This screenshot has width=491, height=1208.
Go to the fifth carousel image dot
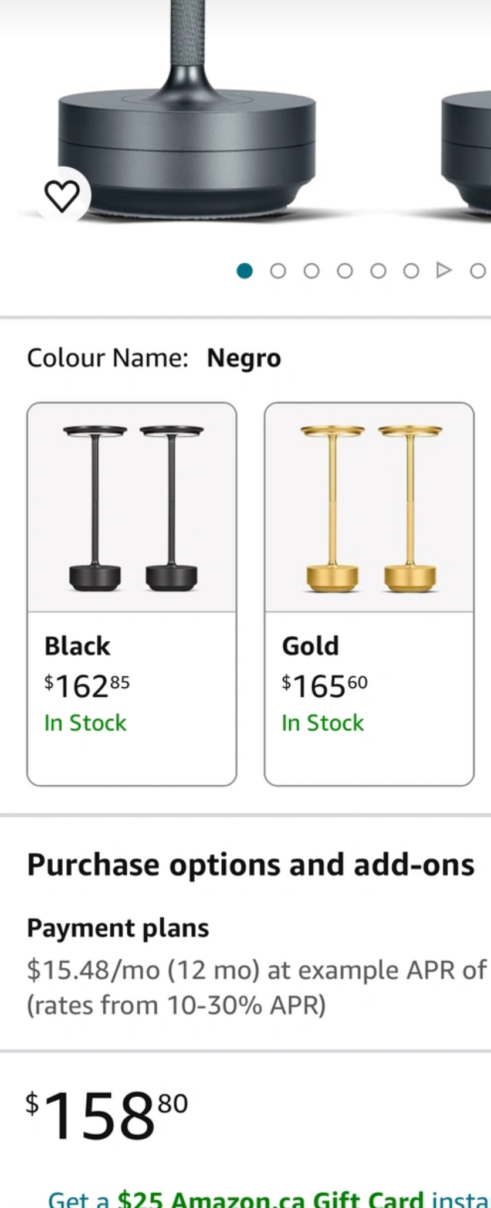click(378, 270)
